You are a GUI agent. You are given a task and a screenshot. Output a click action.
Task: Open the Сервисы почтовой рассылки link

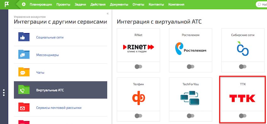(x=59, y=107)
